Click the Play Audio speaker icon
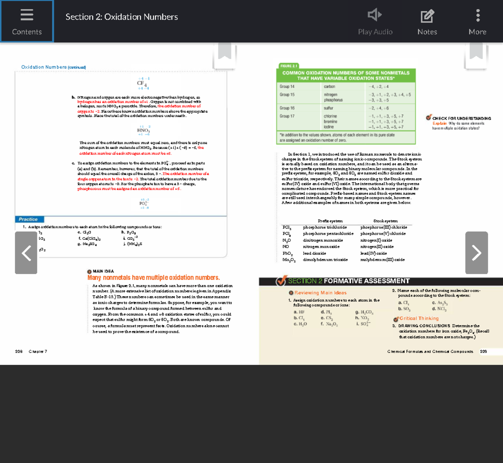 coord(375,15)
